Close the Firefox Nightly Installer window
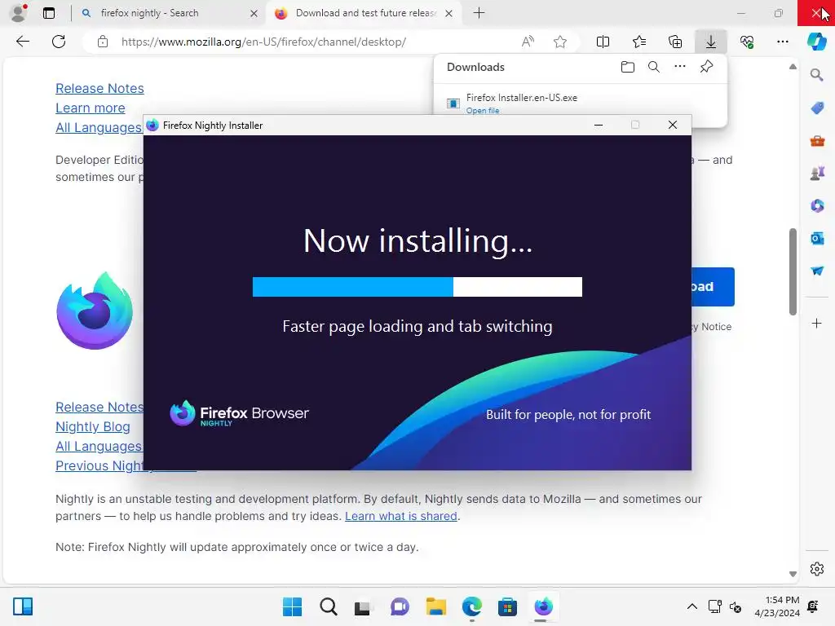The width and height of the screenshot is (835, 626). (x=673, y=125)
